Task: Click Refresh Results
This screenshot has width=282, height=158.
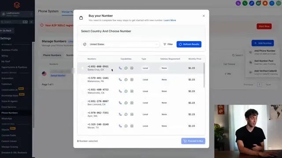Action: (x=189, y=44)
